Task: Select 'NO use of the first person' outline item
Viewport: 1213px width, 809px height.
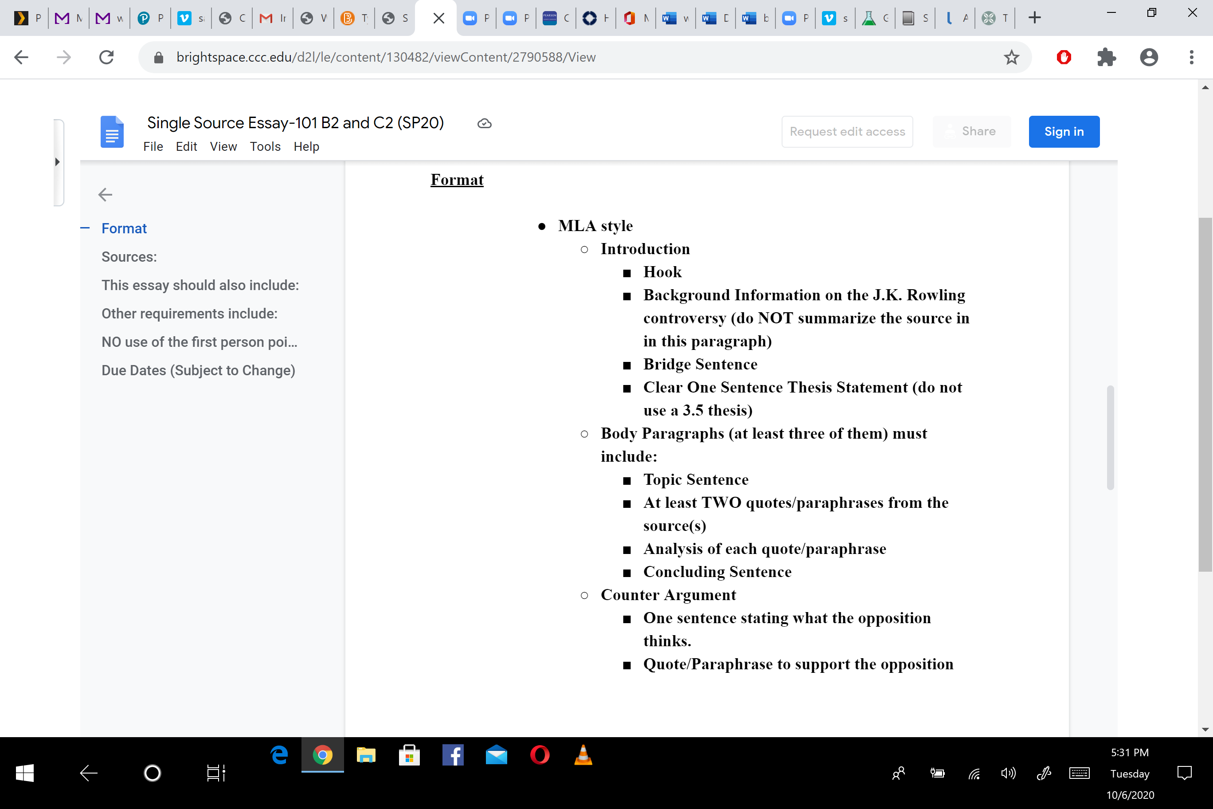Action: 200,342
